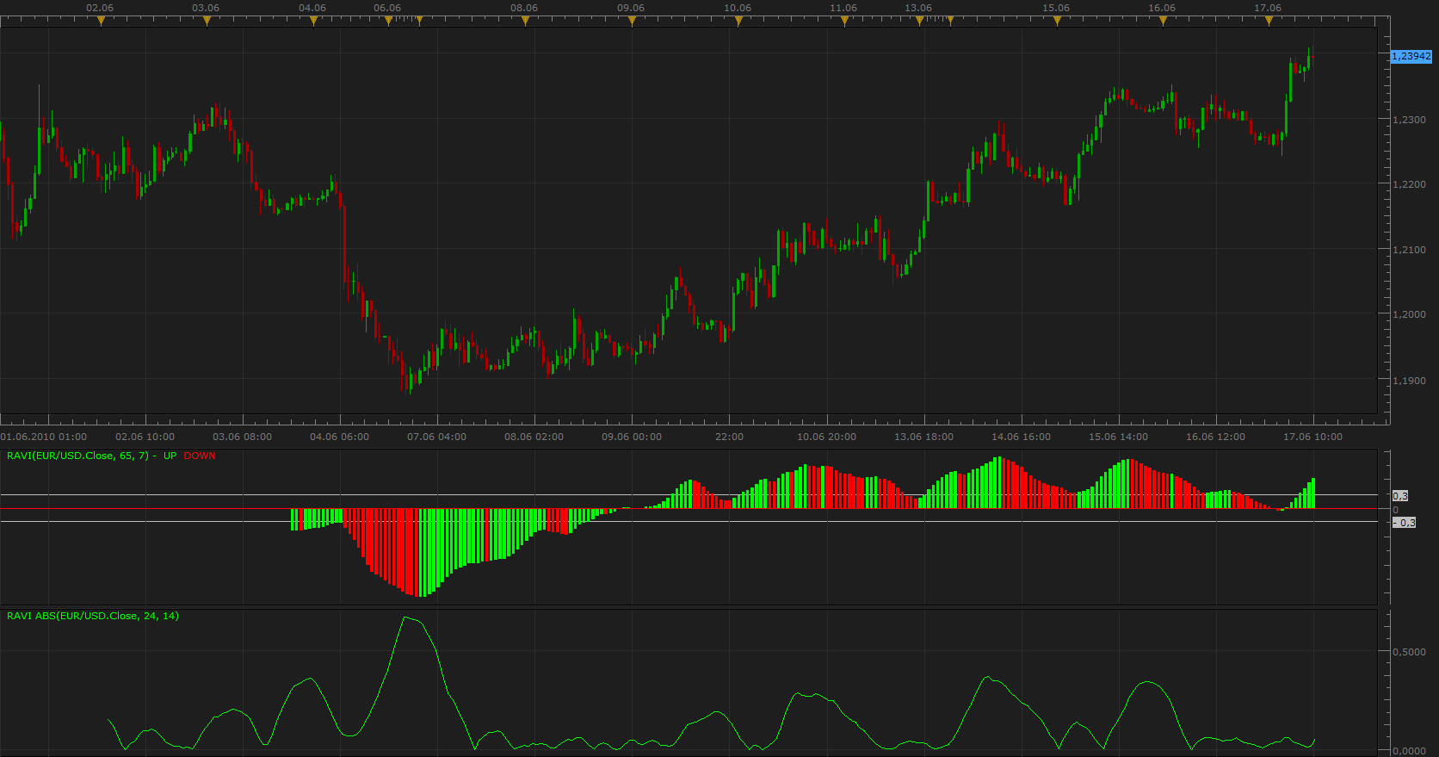Screen dimensions: 1439x757
Task: Select the RAVI ABS(EUR/USD.Close, 24, 14) label
Action: (93, 616)
